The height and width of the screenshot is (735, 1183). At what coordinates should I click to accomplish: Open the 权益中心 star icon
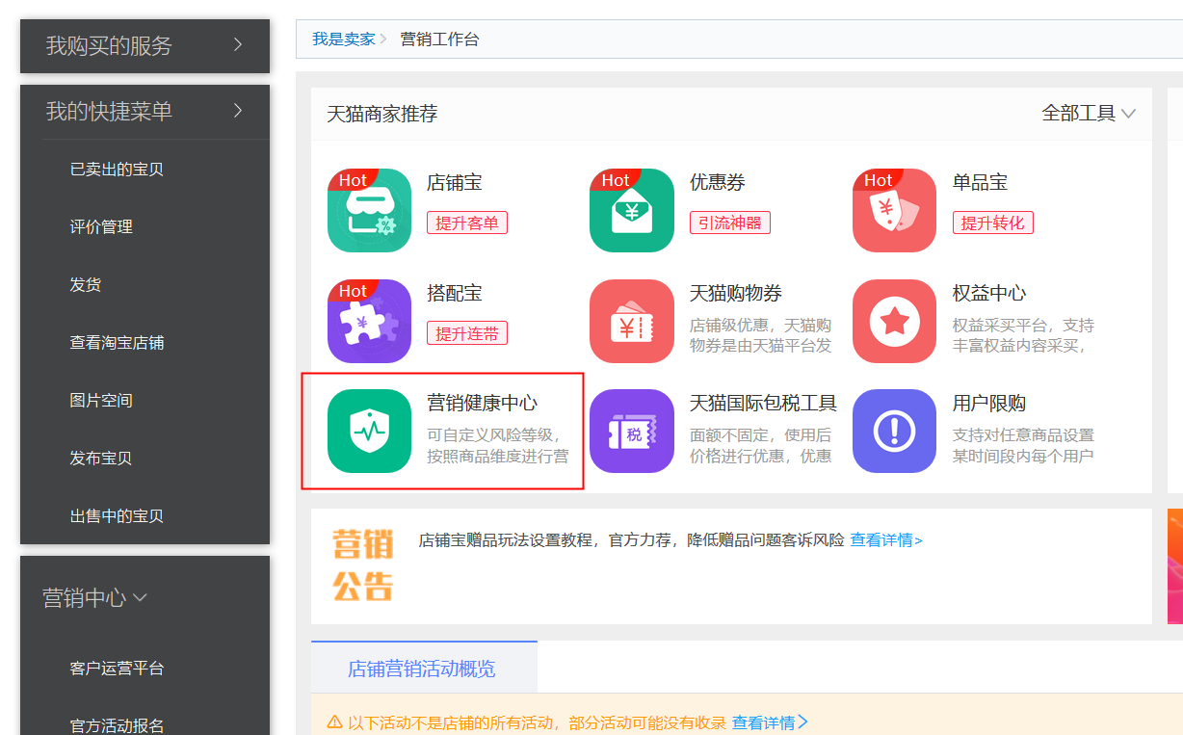894,321
